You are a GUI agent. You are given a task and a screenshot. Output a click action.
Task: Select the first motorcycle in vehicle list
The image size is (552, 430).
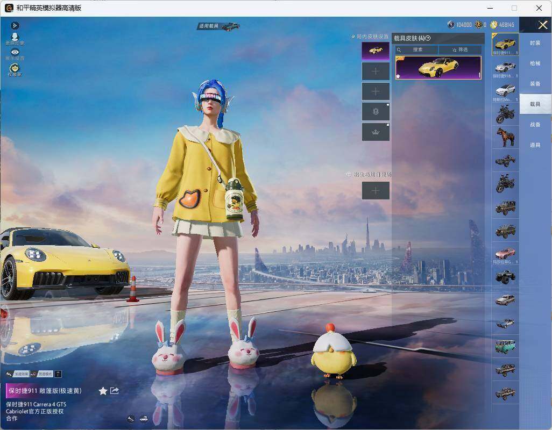click(x=505, y=114)
